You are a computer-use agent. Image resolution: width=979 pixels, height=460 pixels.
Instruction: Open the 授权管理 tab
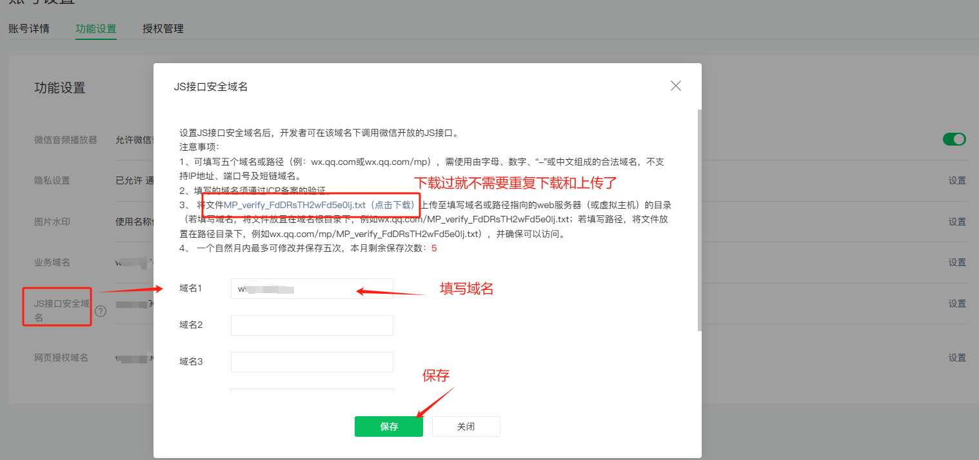(x=163, y=29)
